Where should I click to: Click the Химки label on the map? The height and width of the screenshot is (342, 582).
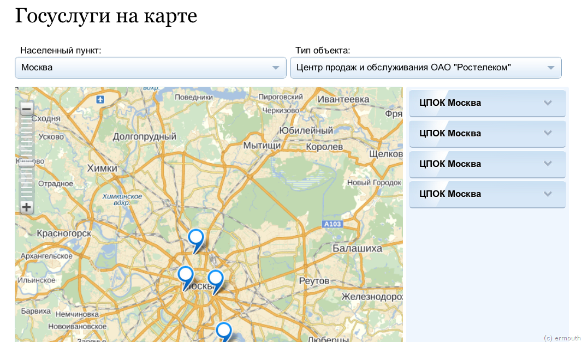tap(102, 169)
